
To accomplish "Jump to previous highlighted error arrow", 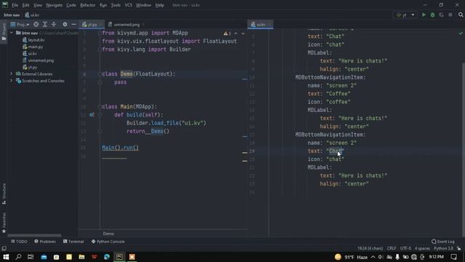I will click(x=235, y=33).
